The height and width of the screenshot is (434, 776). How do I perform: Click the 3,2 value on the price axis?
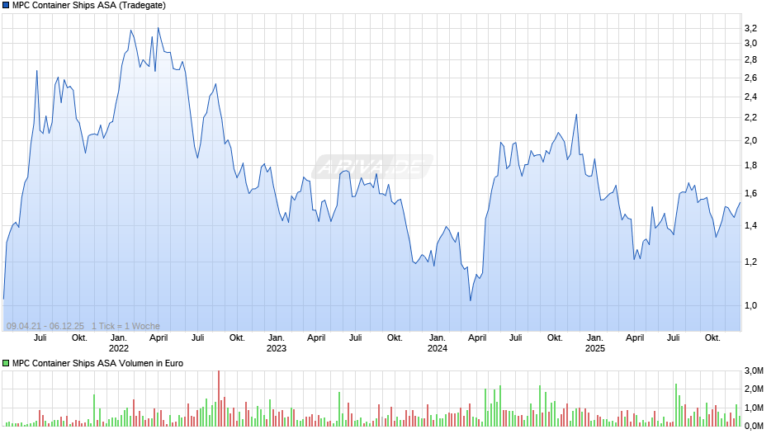[x=750, y=28]
